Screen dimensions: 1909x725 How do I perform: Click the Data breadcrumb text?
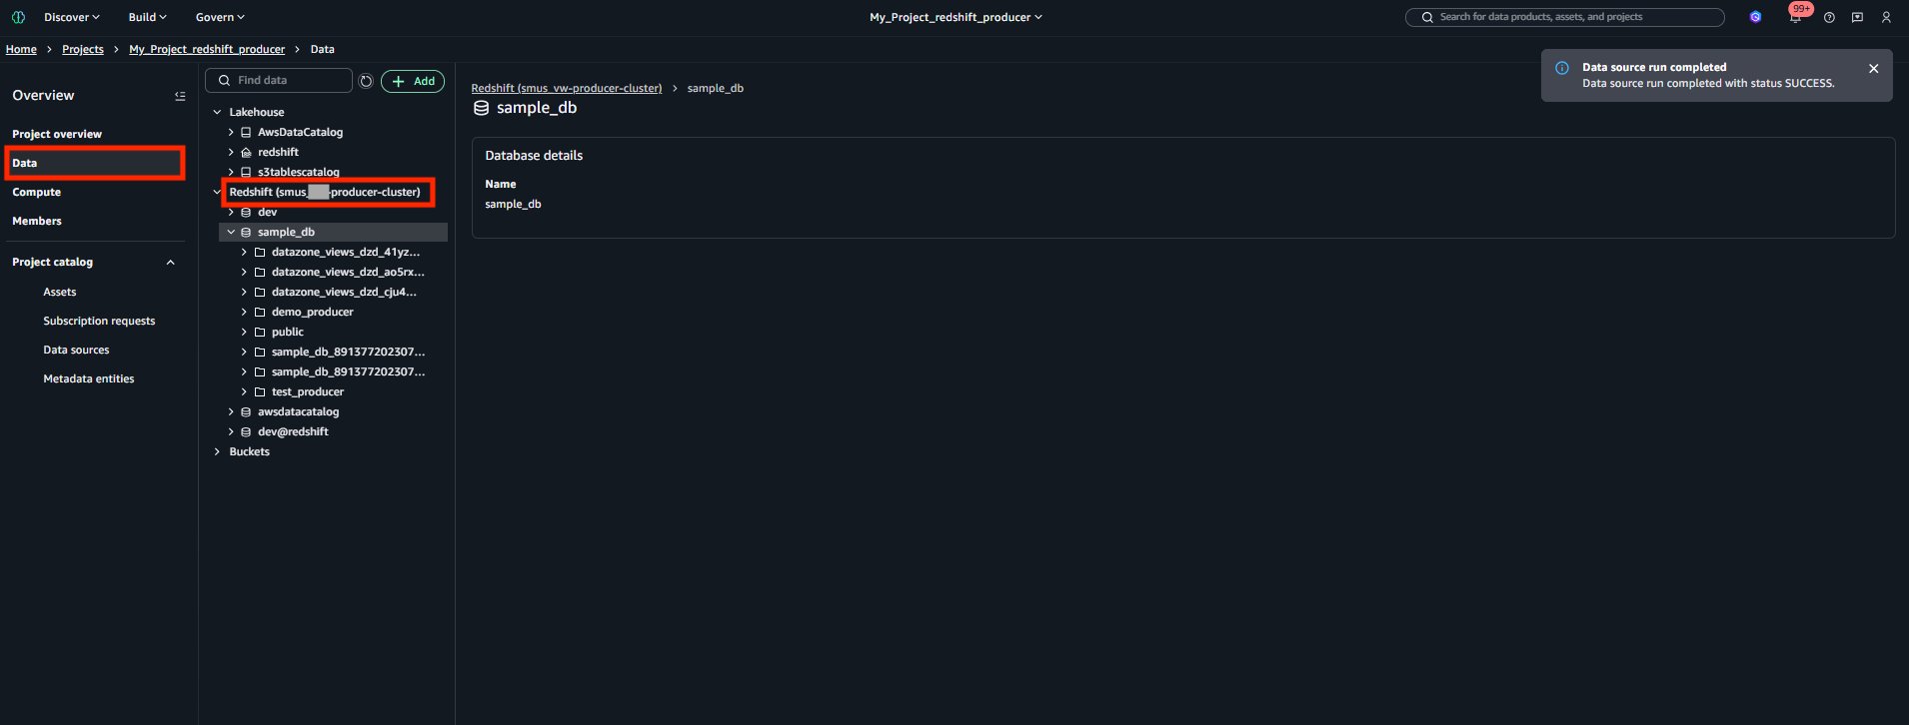pos(322,49)
